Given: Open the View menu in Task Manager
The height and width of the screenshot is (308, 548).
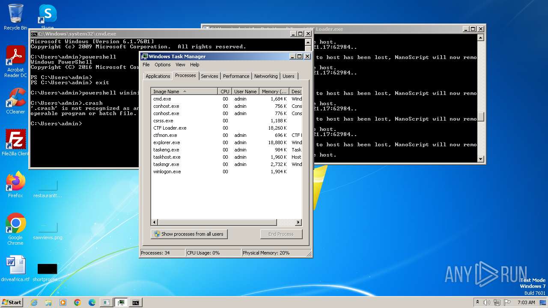Looking at the screenshot, I should point(180,65).
